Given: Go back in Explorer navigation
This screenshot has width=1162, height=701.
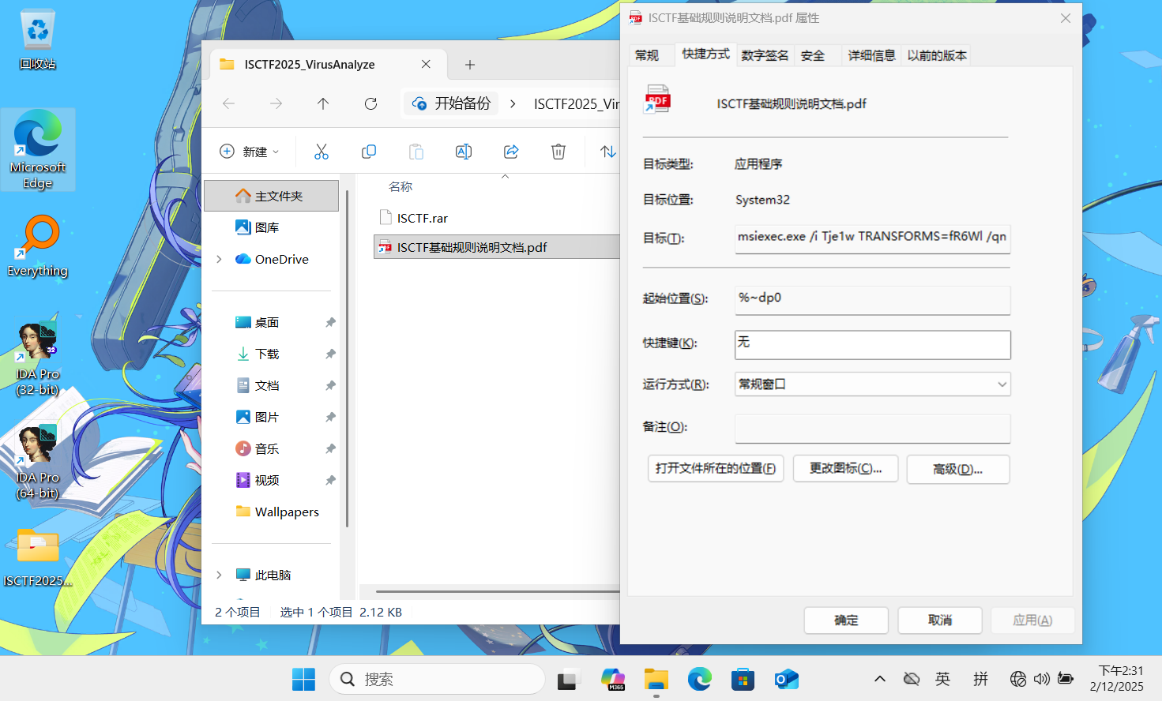Looking at the screenshot, I should click(228, 103).
